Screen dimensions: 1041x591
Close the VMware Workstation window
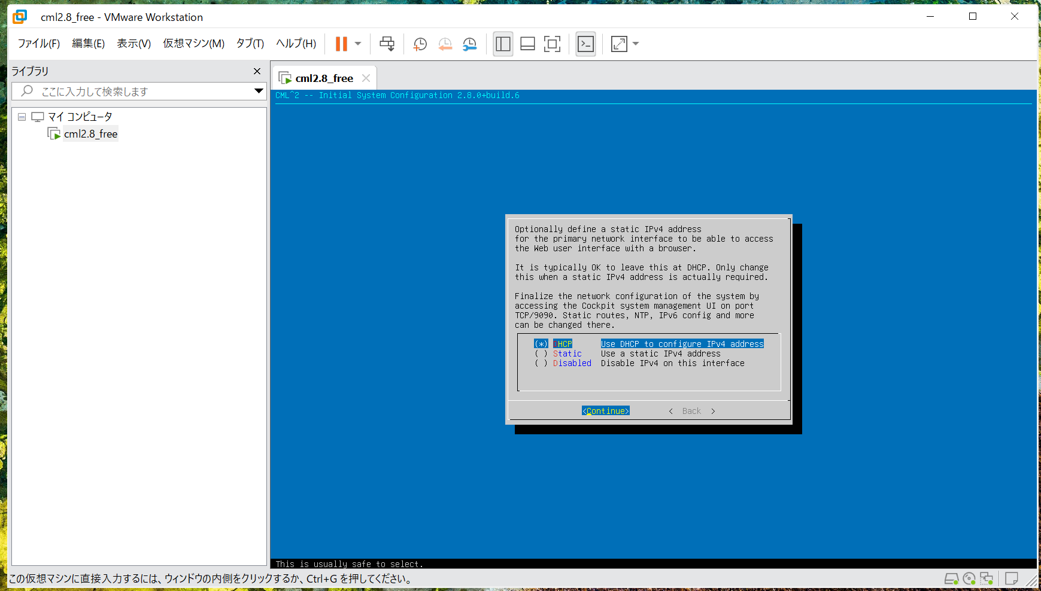click(1015, 17)
